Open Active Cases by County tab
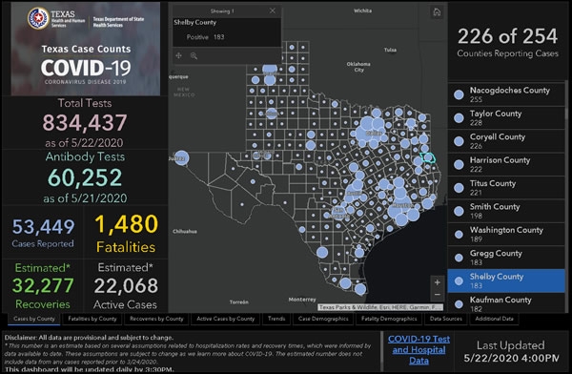This screenshot has height=374, width=572. [225, 319]
